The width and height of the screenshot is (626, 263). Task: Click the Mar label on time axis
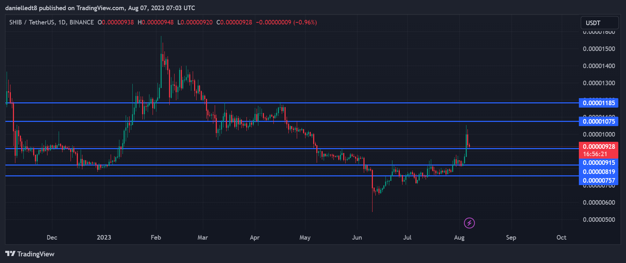(202, 238)
